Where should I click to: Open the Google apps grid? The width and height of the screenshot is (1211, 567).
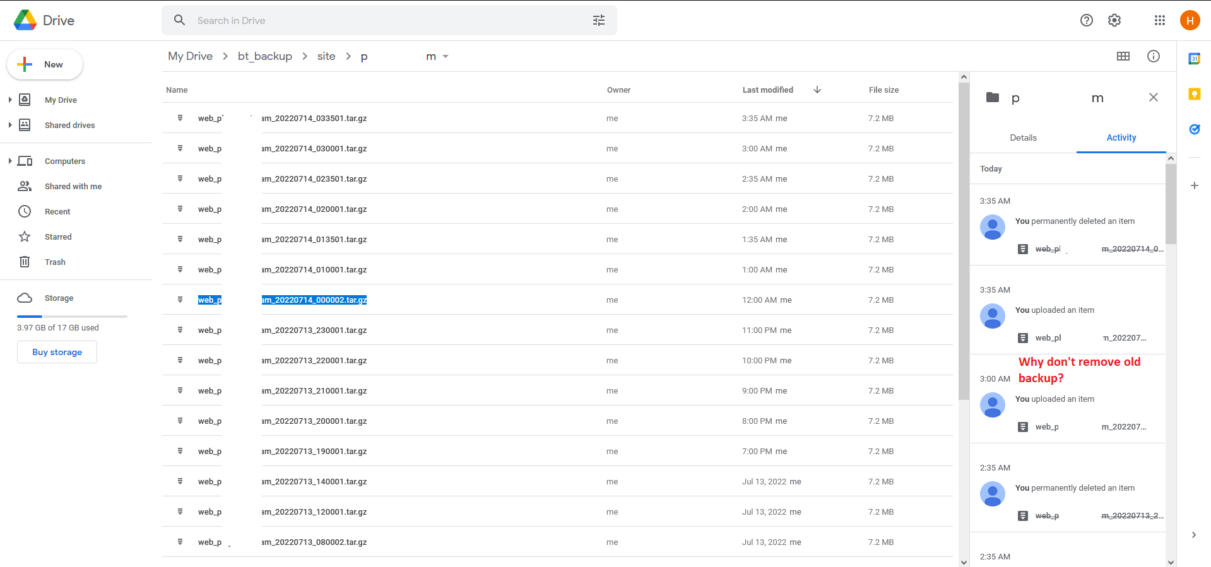tap(1159, 21)
